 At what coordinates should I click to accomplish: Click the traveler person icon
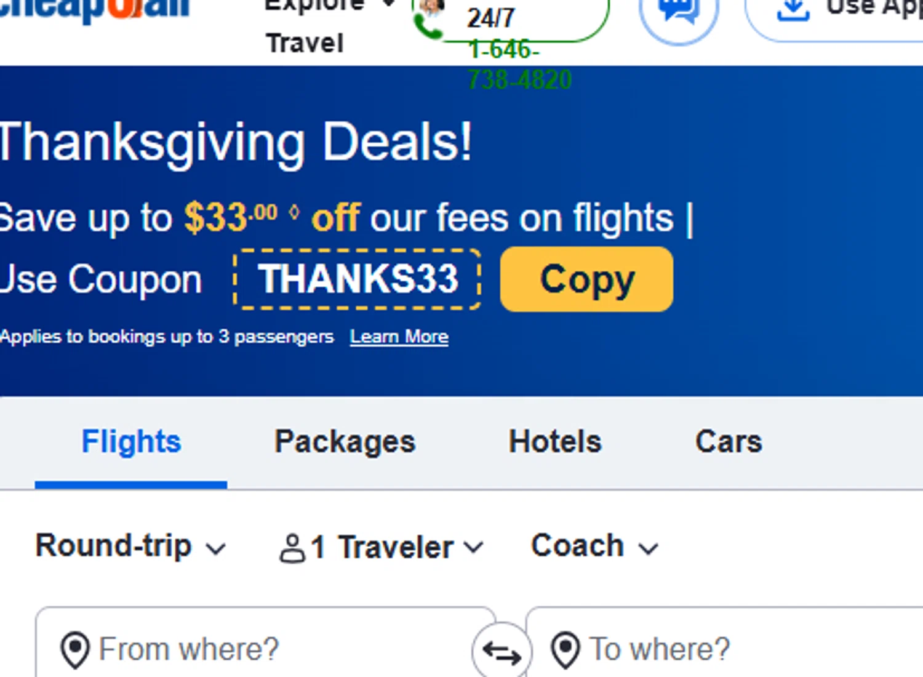(x=292, y=548)
